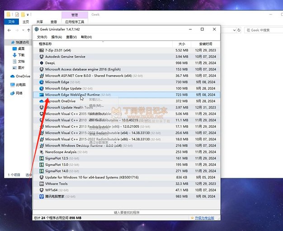This screenshot has width=283, height=231.
Task: Click the 9月 05, 2024 install date
Action: (206, 177)
